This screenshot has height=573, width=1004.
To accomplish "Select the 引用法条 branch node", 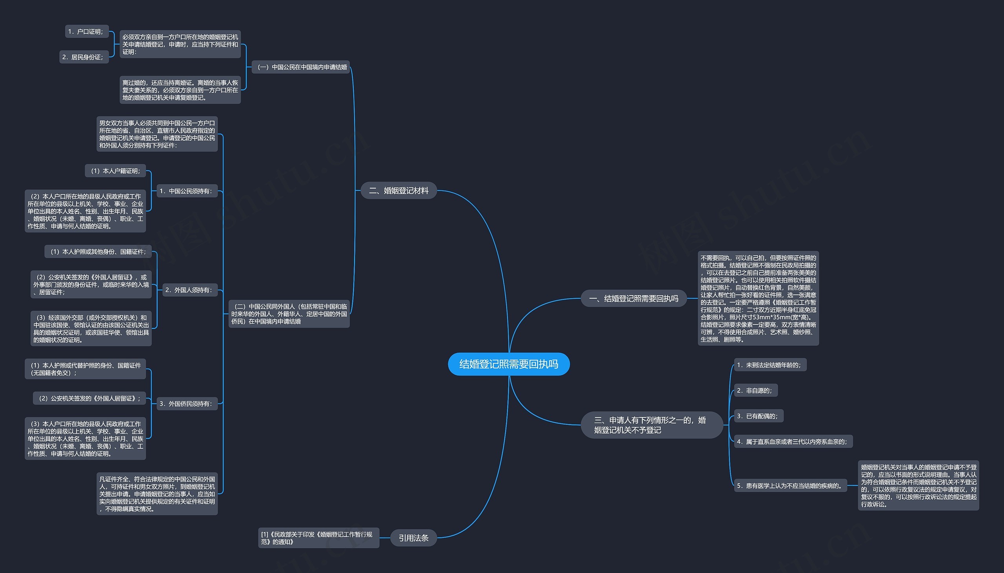I will 413,538.
